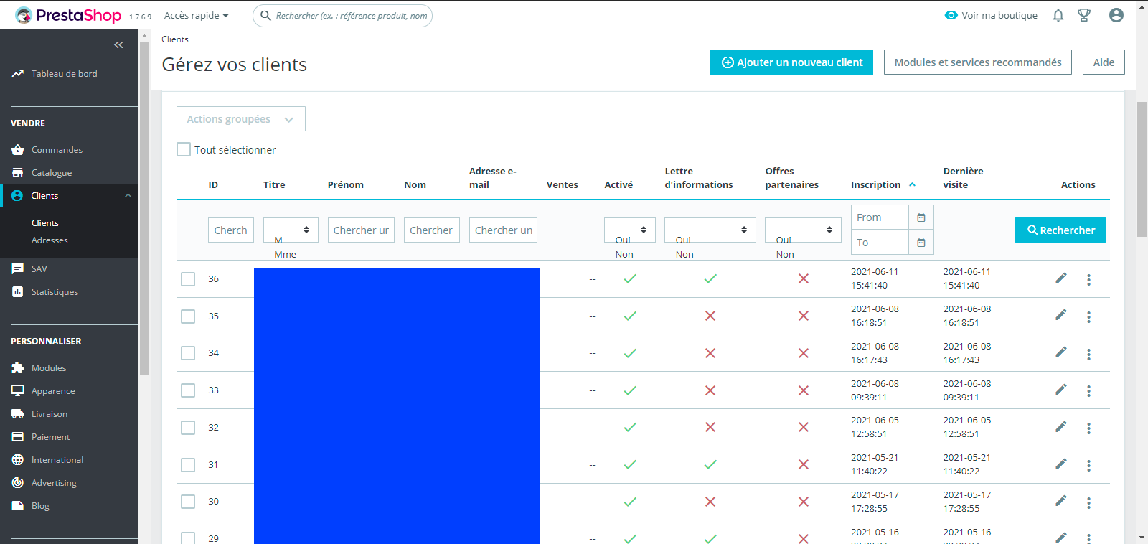Click Ajouter un nouveau client button
This screenshot has height=544, width=1148.
(791, 62)
